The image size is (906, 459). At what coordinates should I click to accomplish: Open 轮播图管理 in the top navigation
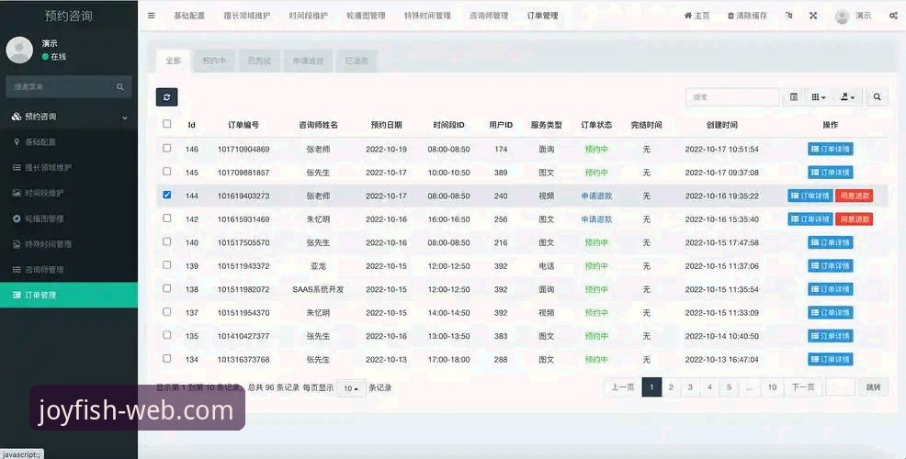pyautogui.click(x=366, y=16)
